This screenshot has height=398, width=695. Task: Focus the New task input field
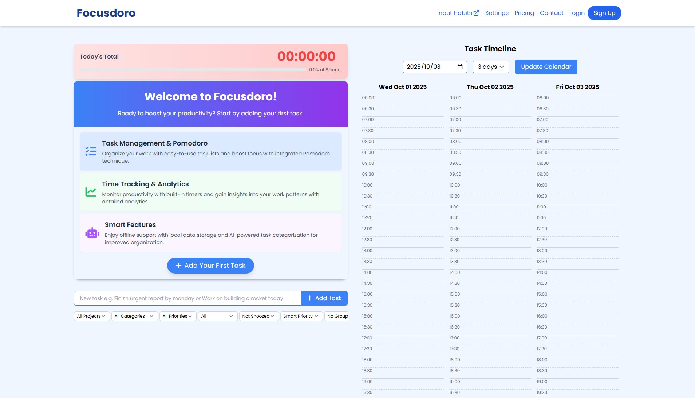click(187, 298)
